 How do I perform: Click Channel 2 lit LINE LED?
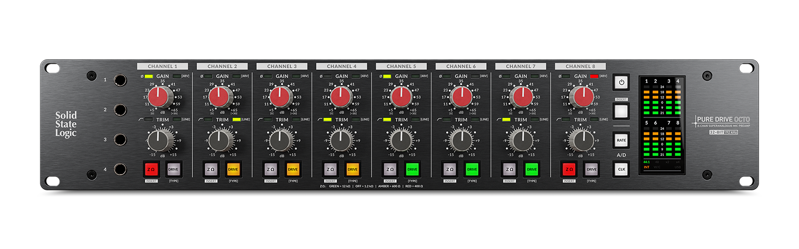click(x=237, y=120)
